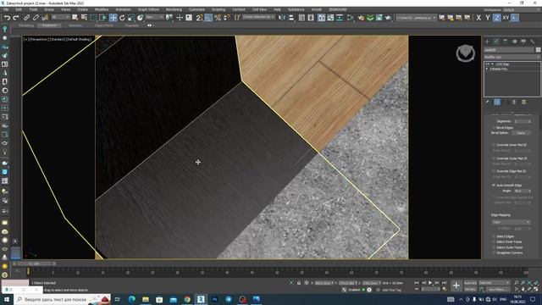542x305 pixels.
Task: Toggle the Percent Snap tool
Action: click(x=218, y=18)
